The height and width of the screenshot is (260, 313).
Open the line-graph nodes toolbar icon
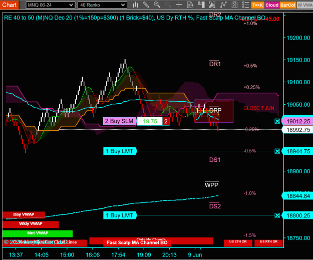pyautogui.click(x=223, y=5)
